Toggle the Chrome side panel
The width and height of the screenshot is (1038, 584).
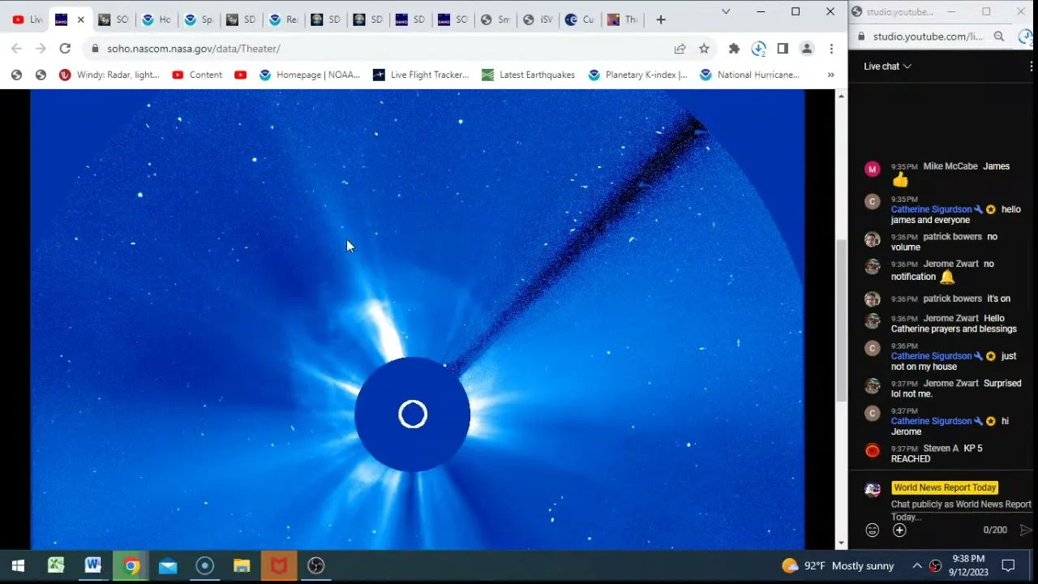[x=783, y=49]
